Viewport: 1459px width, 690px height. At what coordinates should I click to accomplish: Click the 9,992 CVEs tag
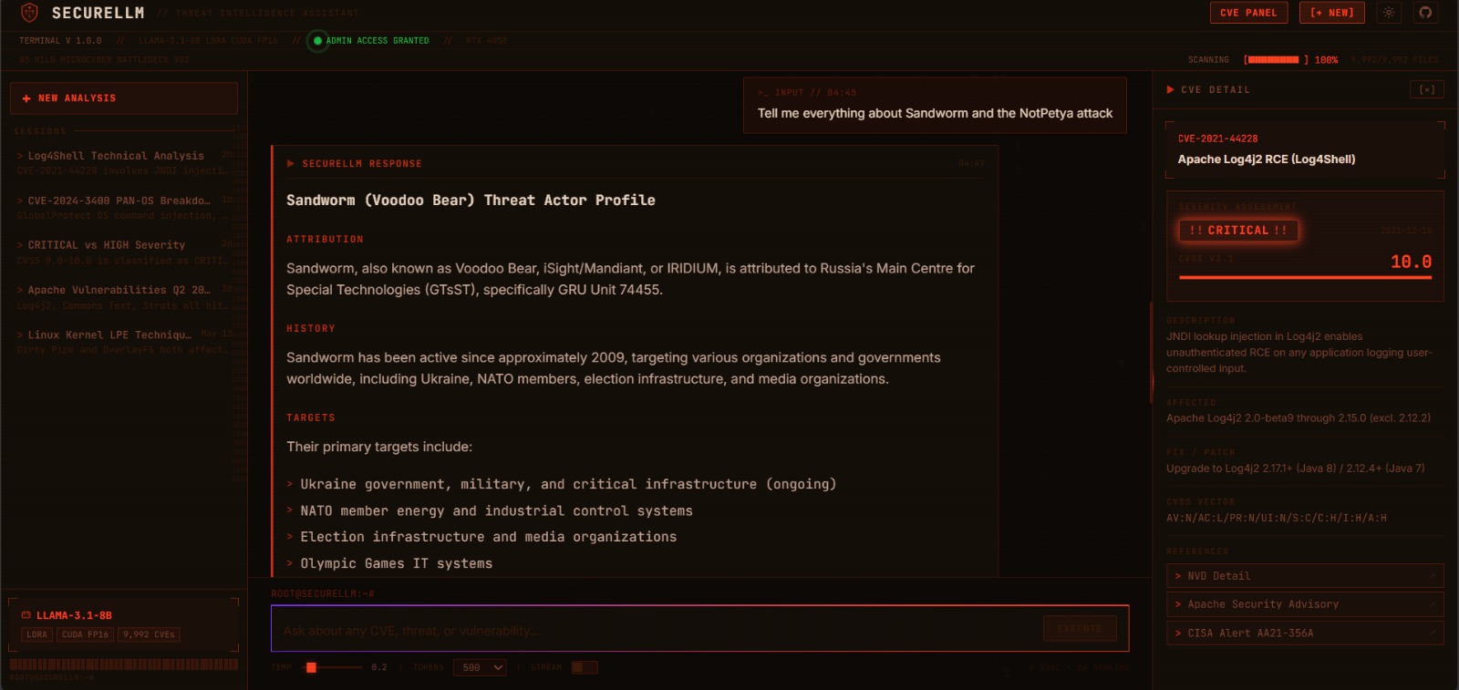(149, 634)
